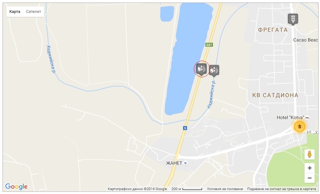Screen dimensions: 320x194
Task: Toggle the 200 м scale bar units
Action: pyautogui.click(x=187, y=189)
